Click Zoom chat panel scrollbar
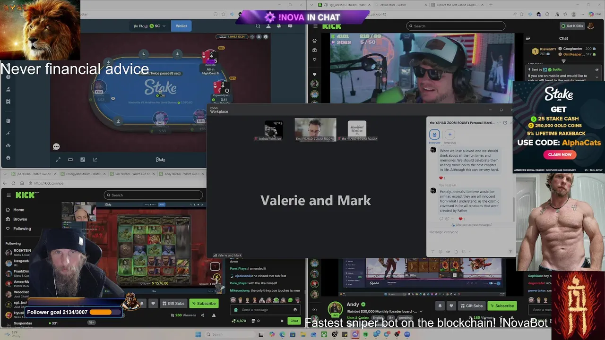 513,209
